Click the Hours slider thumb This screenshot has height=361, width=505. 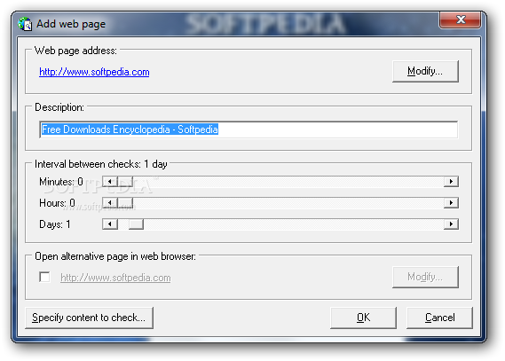point(125,203)
